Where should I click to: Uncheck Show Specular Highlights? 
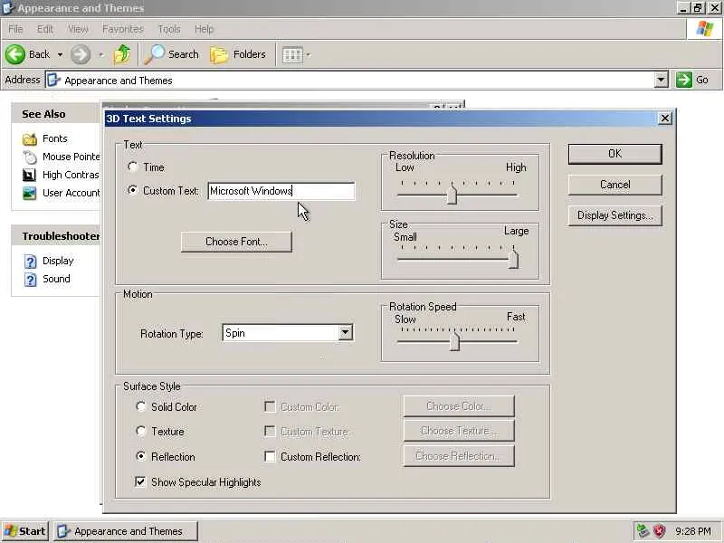tap(140, 481)
